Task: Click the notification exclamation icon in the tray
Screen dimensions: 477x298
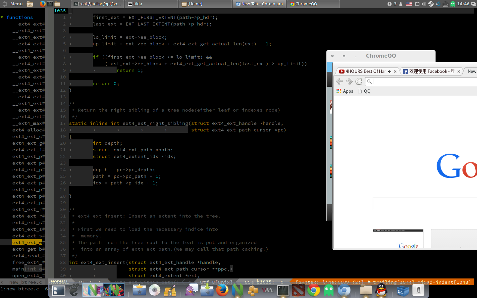Action: point(389,4)
